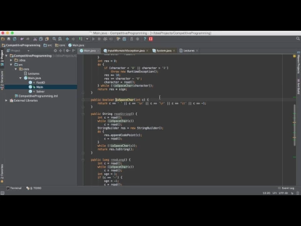Click the tool windows toggle in bottom-left corner
The image size is (301, 226).
[3, 193]
